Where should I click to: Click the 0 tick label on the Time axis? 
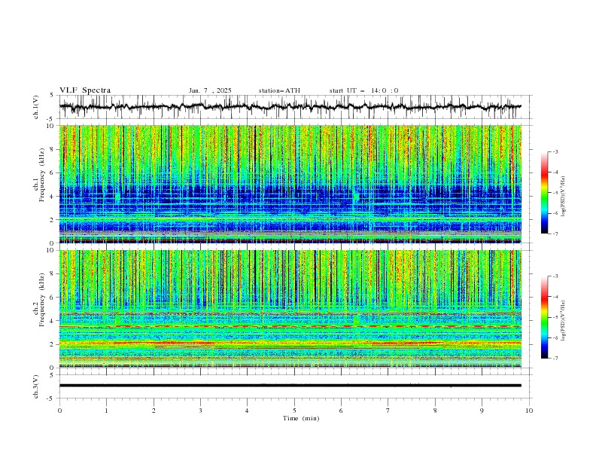pos(59,411)
